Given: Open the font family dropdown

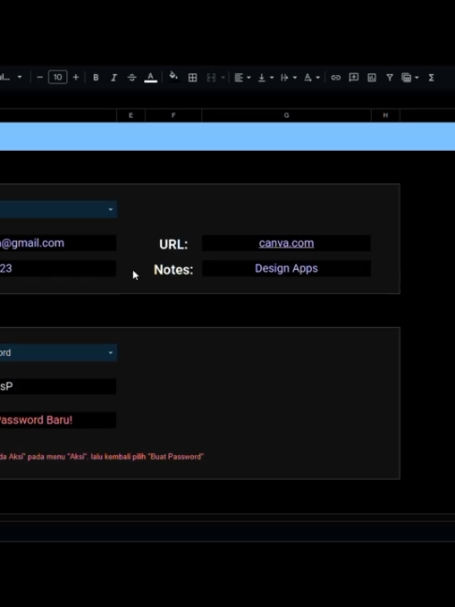Looking at the screenshot, I should click(x=11, y=78).
